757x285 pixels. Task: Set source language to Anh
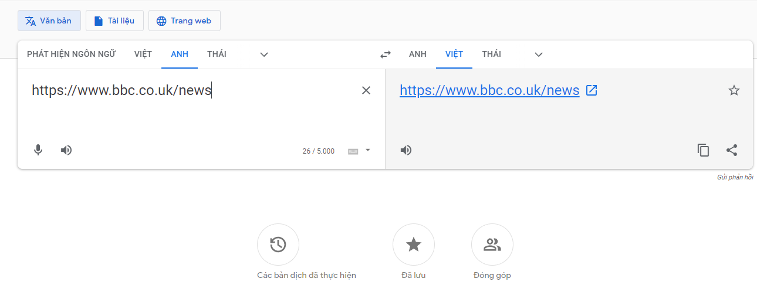[x=180, y=54]
